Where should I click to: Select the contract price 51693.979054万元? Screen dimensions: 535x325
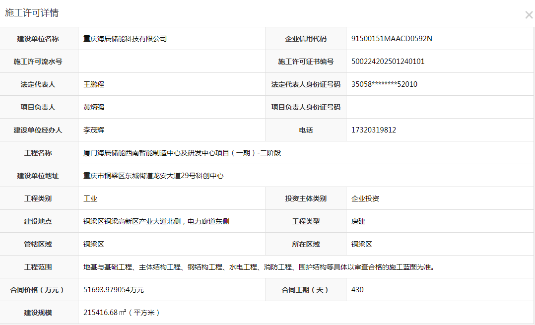click(114, 290)
